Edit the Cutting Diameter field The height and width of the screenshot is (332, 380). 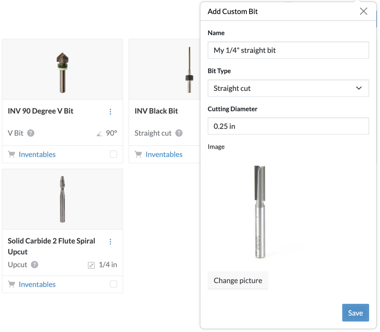[x=288, y=126]
